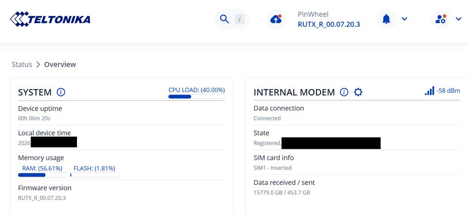Open the RUTX_R_00.07.20.3 firmware link in header
Image resolution: width=468 pixels, height=214 pixels.
[x=329, y=24]
